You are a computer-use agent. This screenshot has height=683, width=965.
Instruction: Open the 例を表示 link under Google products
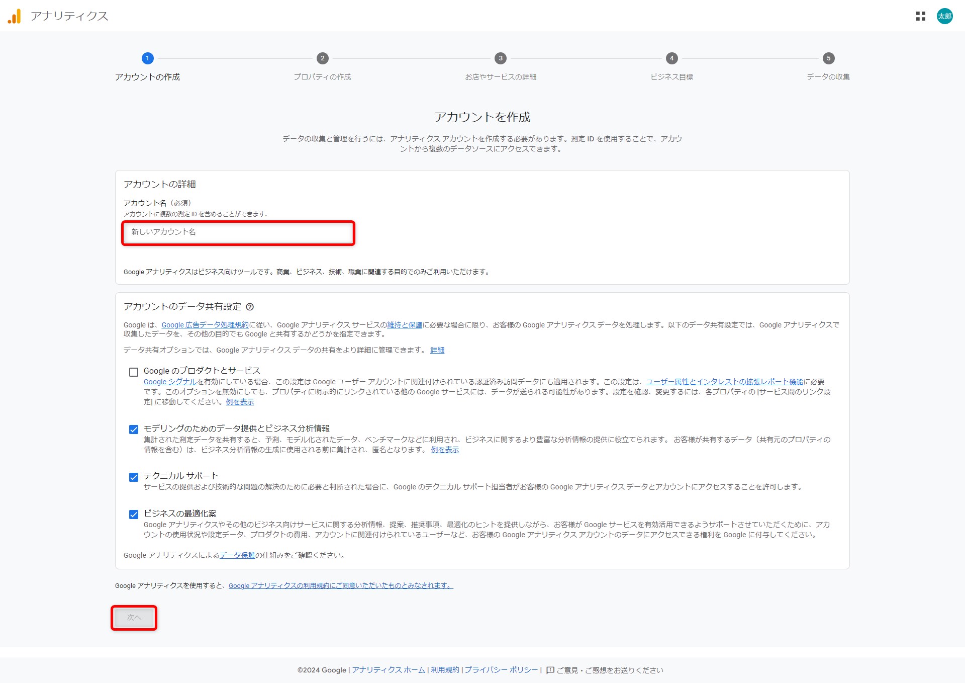(x=240, y=402)
